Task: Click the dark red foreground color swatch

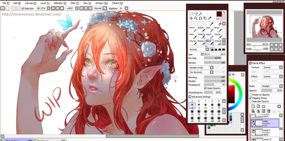Action: (219, 14)
